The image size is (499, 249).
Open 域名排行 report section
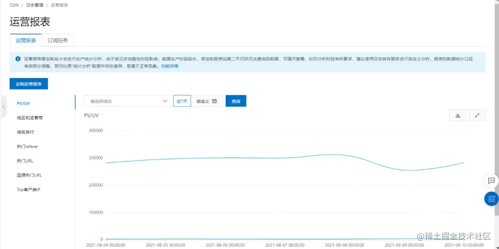tap(25, 132)
